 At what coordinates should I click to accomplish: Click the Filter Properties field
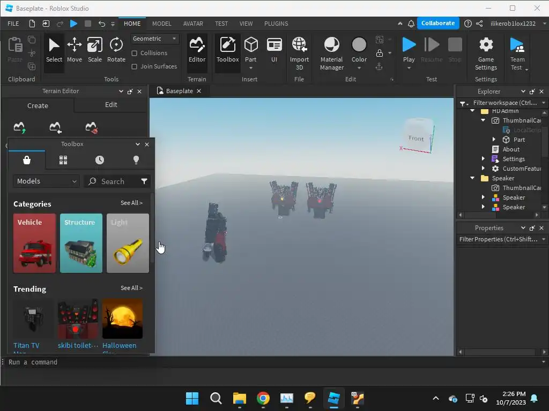499,239
